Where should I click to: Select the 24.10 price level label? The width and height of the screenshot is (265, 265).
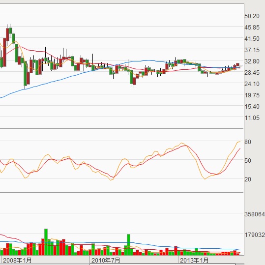[252, 84]
